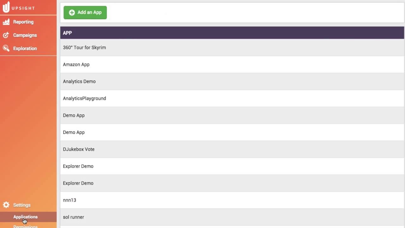Click the Campaigns target icon
The image size is (405, 228).
tap(6, 35)
